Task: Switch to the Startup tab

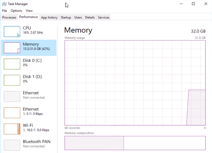Action: point(66,17)
